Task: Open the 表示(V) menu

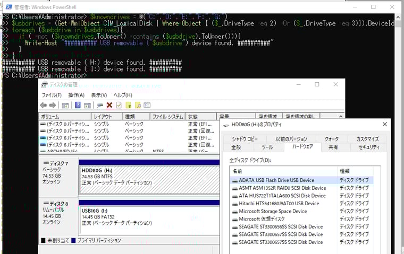Action: 99,95
